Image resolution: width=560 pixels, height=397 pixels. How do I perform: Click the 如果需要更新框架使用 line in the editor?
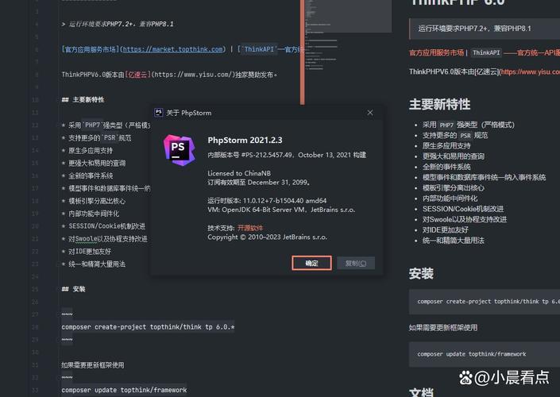pyautogui.click(x=93, y=365)
